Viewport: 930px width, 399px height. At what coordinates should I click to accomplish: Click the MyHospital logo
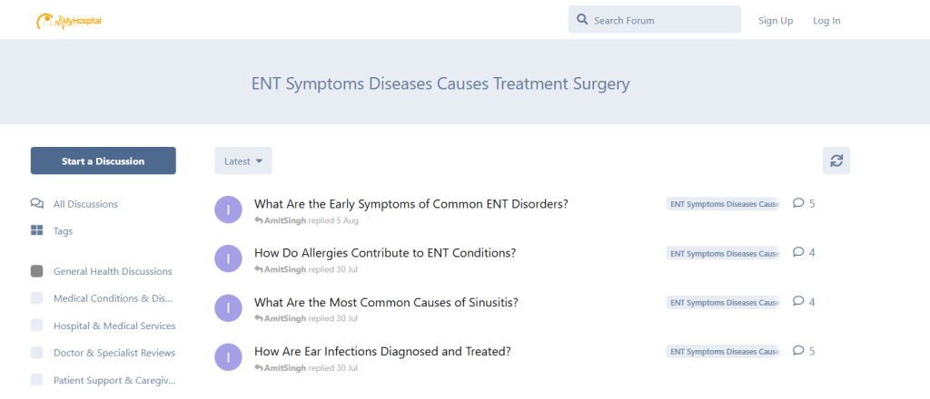tap(68, 20)
